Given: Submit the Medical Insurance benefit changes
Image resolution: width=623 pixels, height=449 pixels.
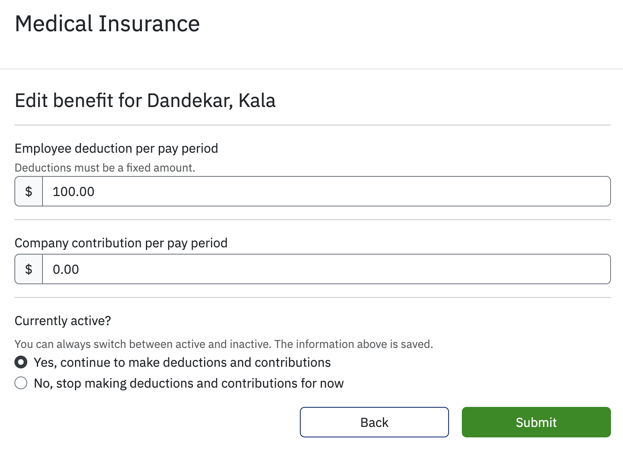Looking at the screenshot, I should [536, 422].
